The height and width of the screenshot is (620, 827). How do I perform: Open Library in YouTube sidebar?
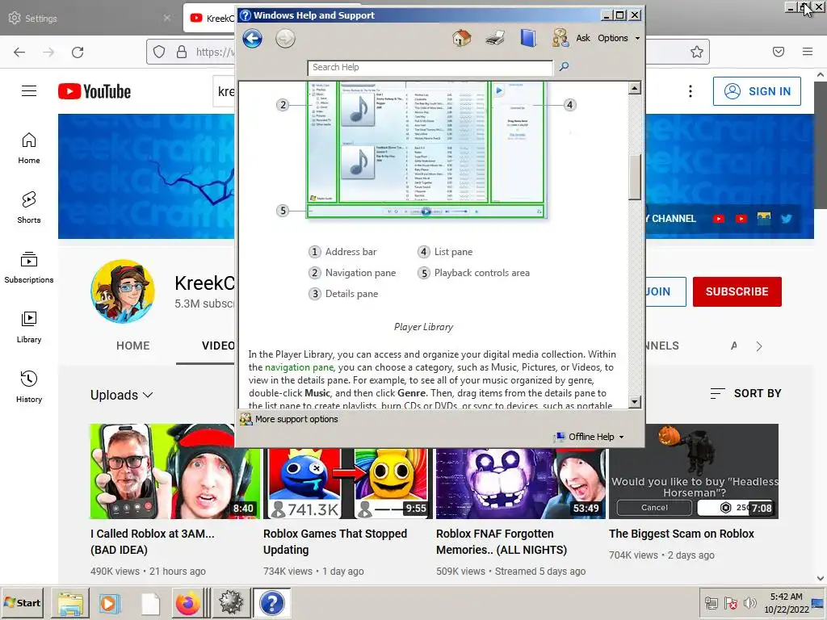tap(29, 327)
